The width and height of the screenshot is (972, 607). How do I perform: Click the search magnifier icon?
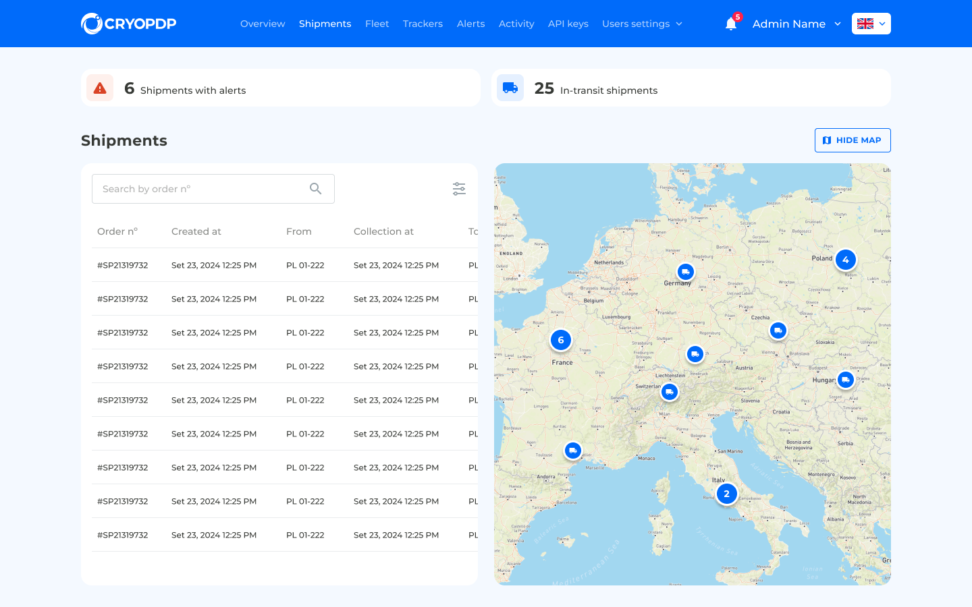point(315,189)
